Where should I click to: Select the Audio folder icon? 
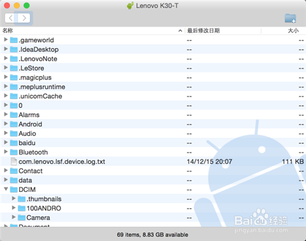coord(14,133)
